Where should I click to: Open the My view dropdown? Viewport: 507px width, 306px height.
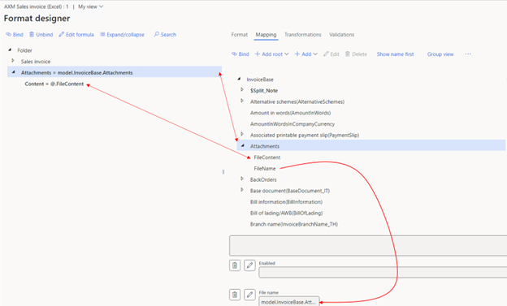(x=90, y=6)
